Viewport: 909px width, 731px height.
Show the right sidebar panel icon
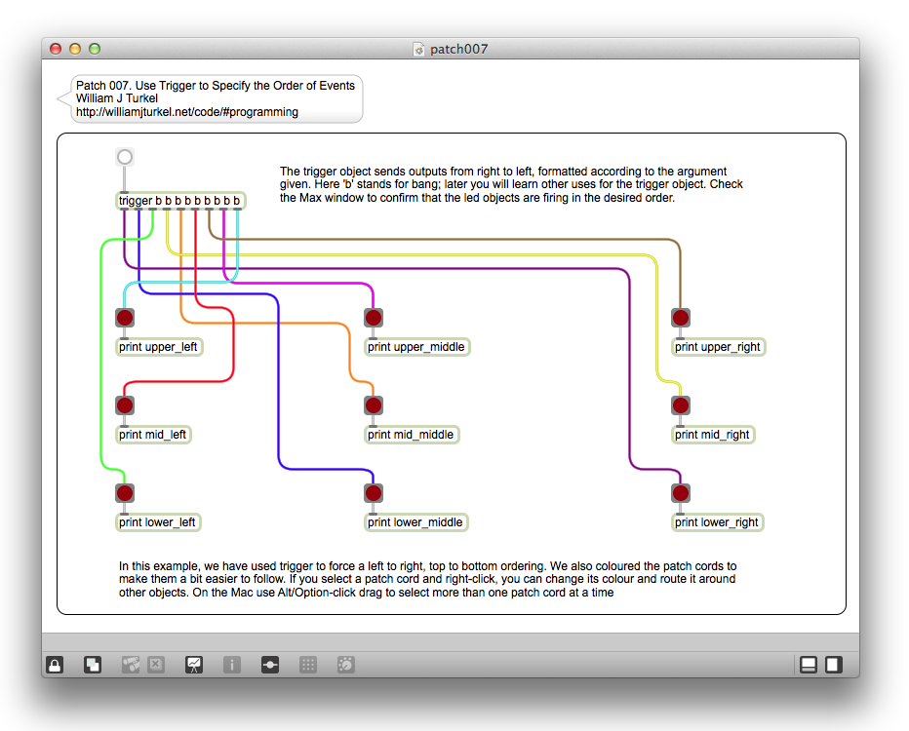pos(834,665)
